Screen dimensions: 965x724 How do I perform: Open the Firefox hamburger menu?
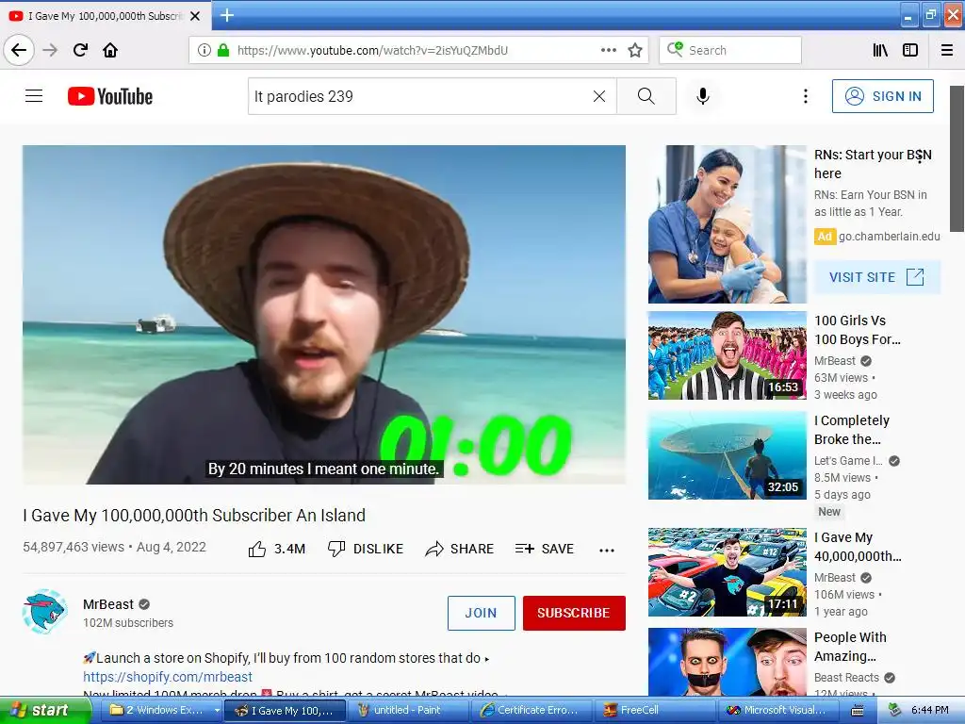click(947, 50)
